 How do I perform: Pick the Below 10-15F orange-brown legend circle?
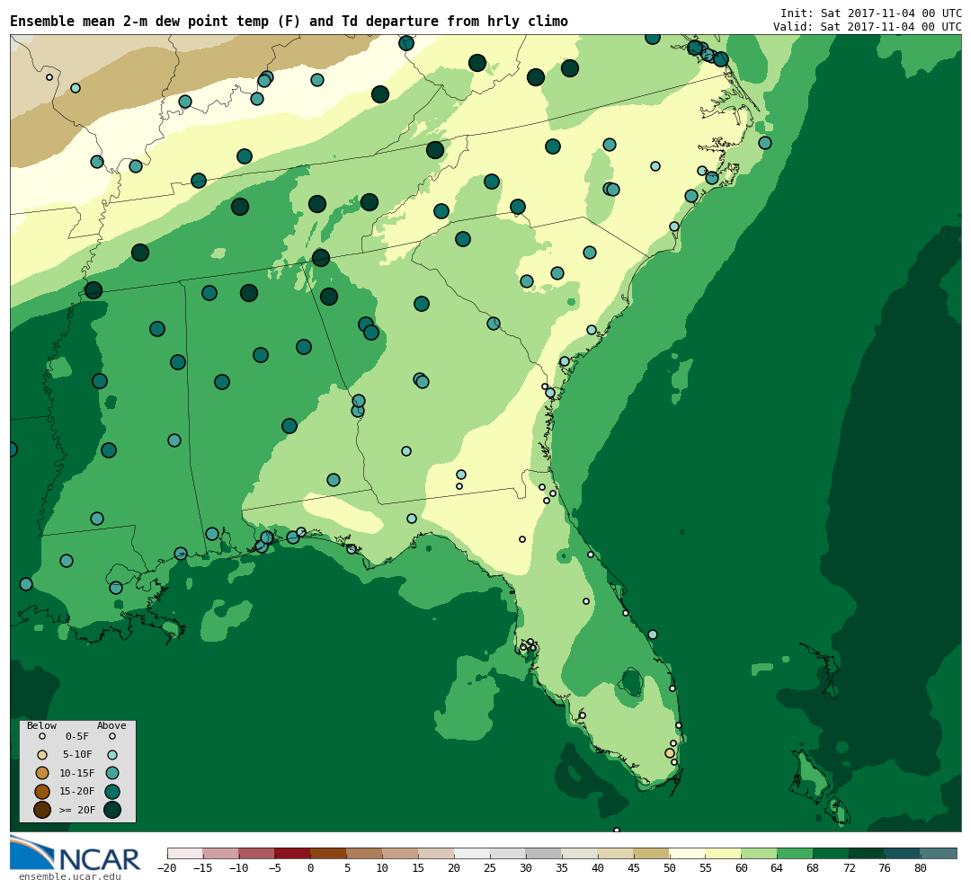click(42, 773)
